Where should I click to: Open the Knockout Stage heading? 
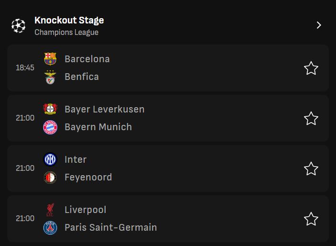[69, 20]
